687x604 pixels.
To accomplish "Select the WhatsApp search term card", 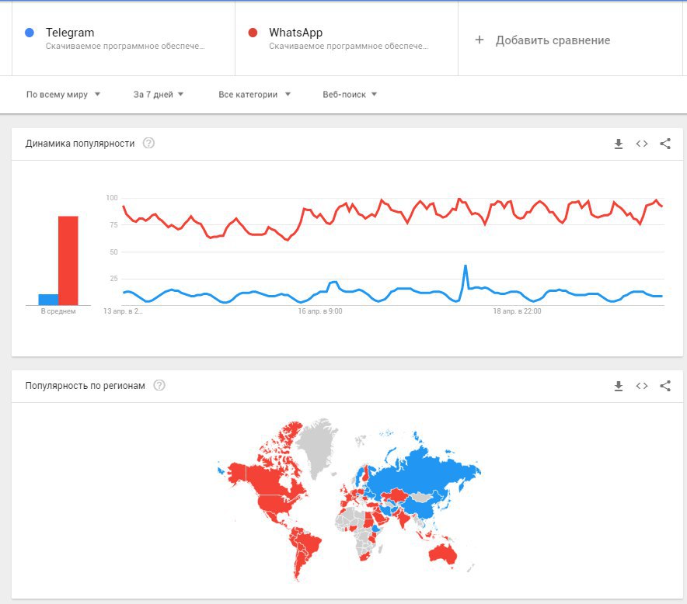I will (x=347, y=39).
